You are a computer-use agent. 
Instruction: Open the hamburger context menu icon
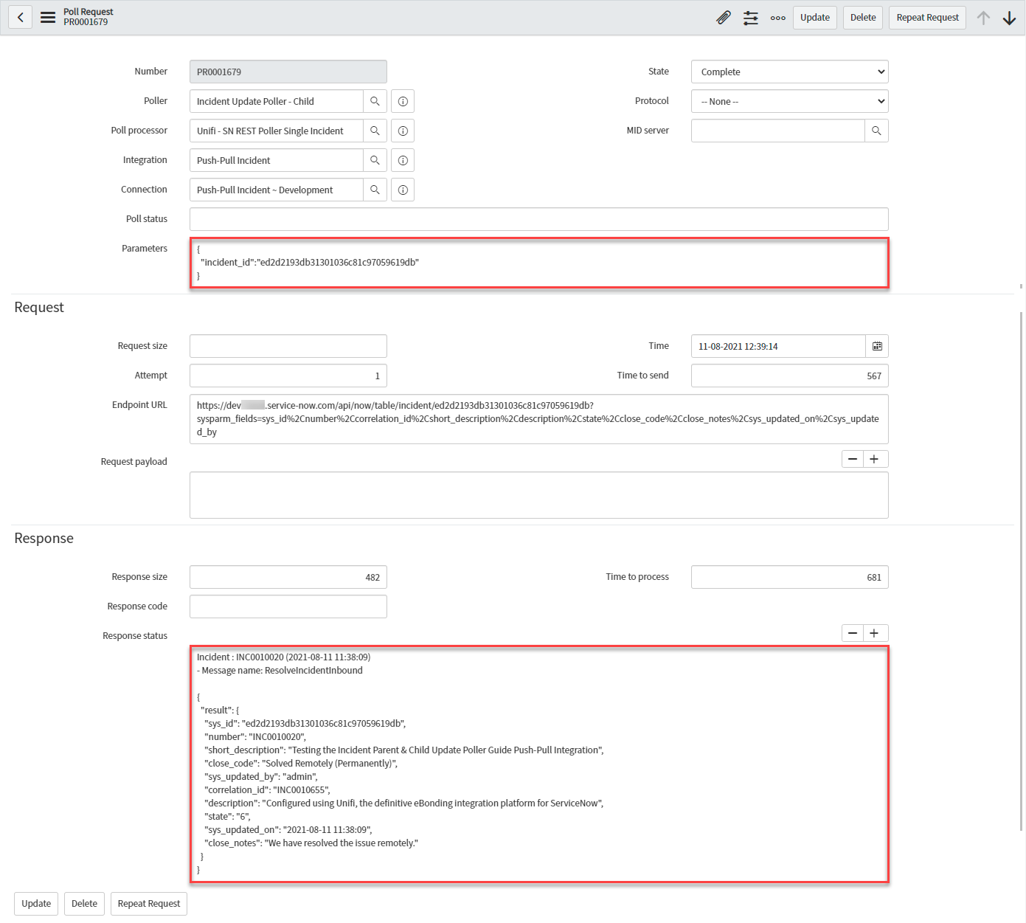click(48, 18)
